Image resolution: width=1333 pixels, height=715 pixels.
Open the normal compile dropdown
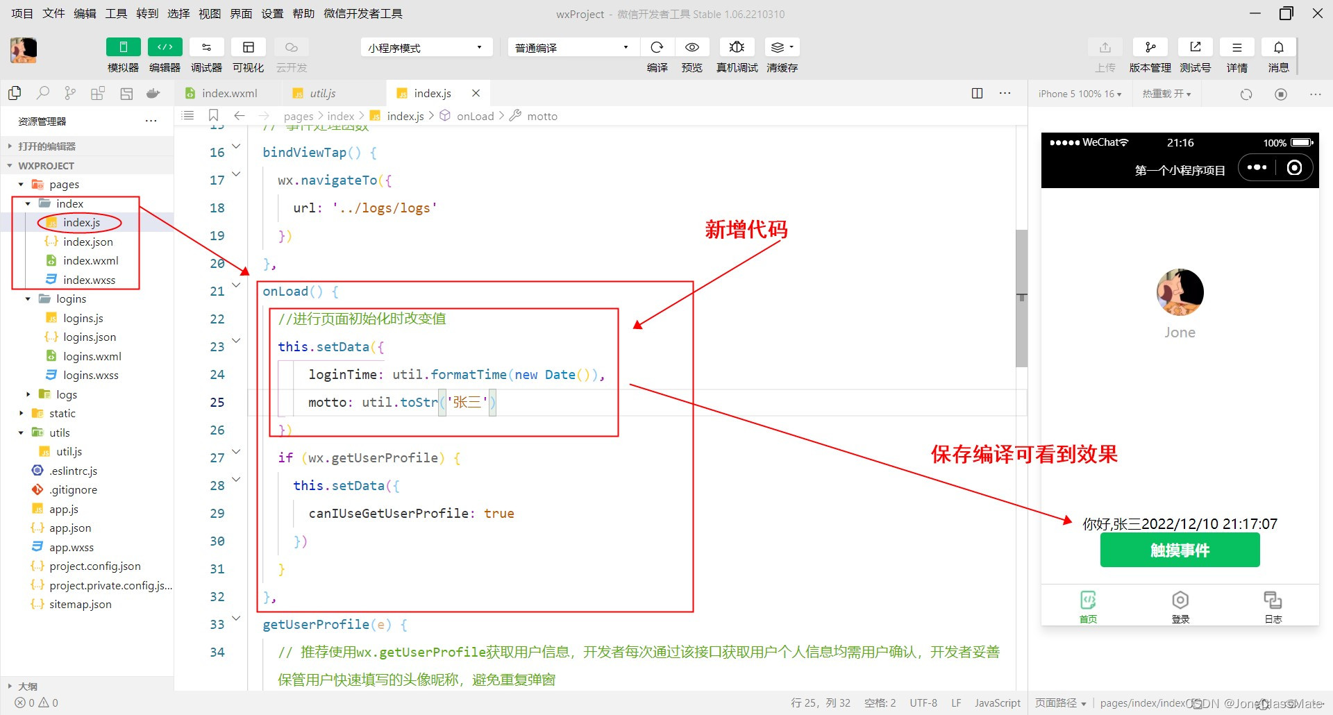[572, 47]
